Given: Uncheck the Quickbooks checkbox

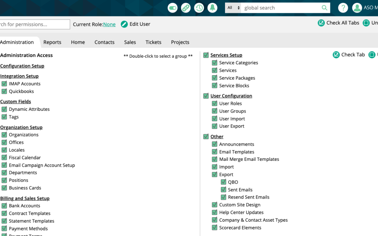Looking at the screenshot, I should (4, 91).
